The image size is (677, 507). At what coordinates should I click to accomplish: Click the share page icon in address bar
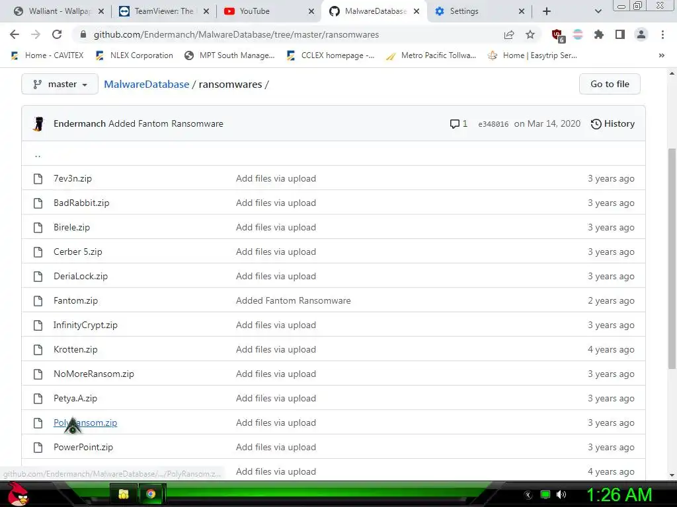point(509,34)
